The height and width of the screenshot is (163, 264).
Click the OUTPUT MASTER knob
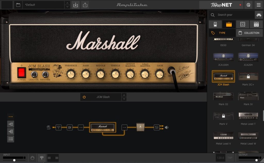130,74
